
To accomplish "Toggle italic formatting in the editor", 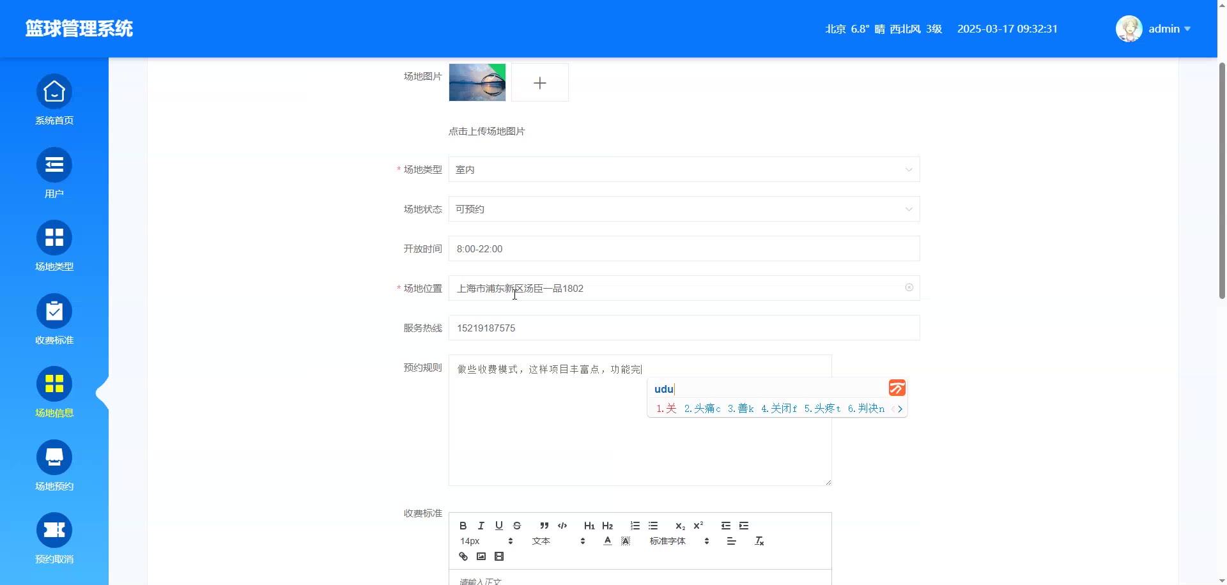I will 481,526.
